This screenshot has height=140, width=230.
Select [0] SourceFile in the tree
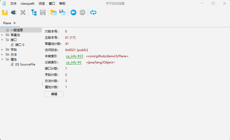tap(25, 64)
